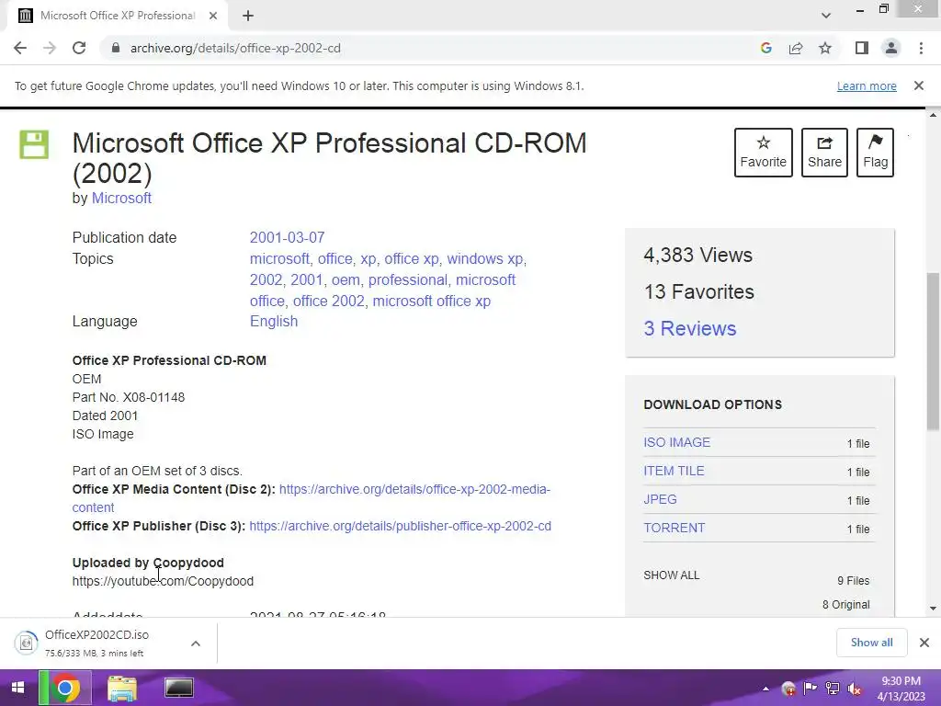Share this page using the address bar share icon
Viewport: 941px width, 706px height.
pos(796,48)
